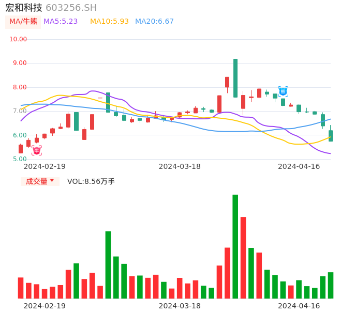This screenshot has width=355, height=313.
Task: Click the 7.00 price axis label
Action: point(20,111)
